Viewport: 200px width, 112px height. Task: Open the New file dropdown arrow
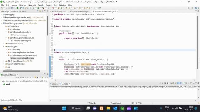point(4,8)
